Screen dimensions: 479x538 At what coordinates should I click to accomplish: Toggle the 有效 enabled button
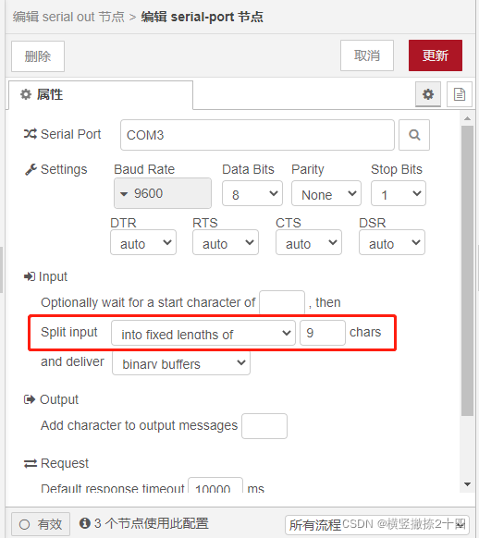tap(41, 524)
